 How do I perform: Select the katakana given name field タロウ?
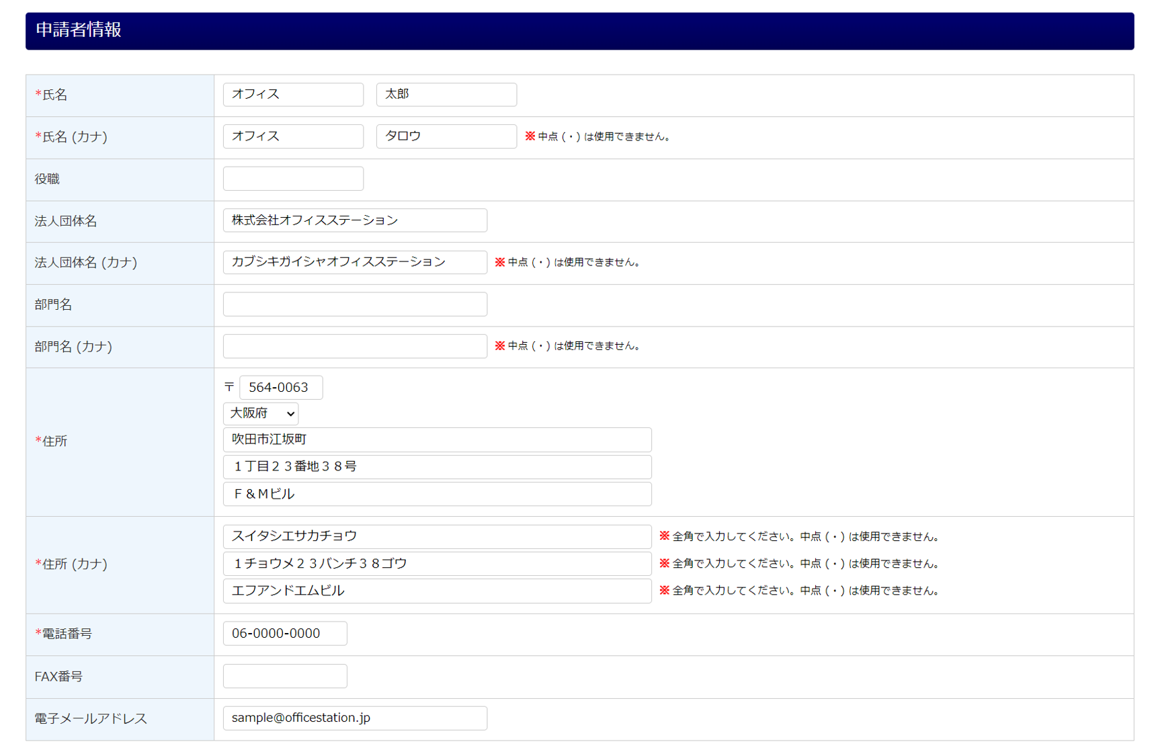click(x=446, y=136)
